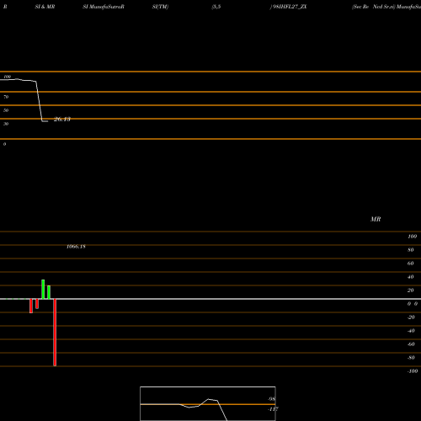This screenshot has height=421, width=421.
Task: Click the RSI axis label 50
Action: click(x=6, y=110)
